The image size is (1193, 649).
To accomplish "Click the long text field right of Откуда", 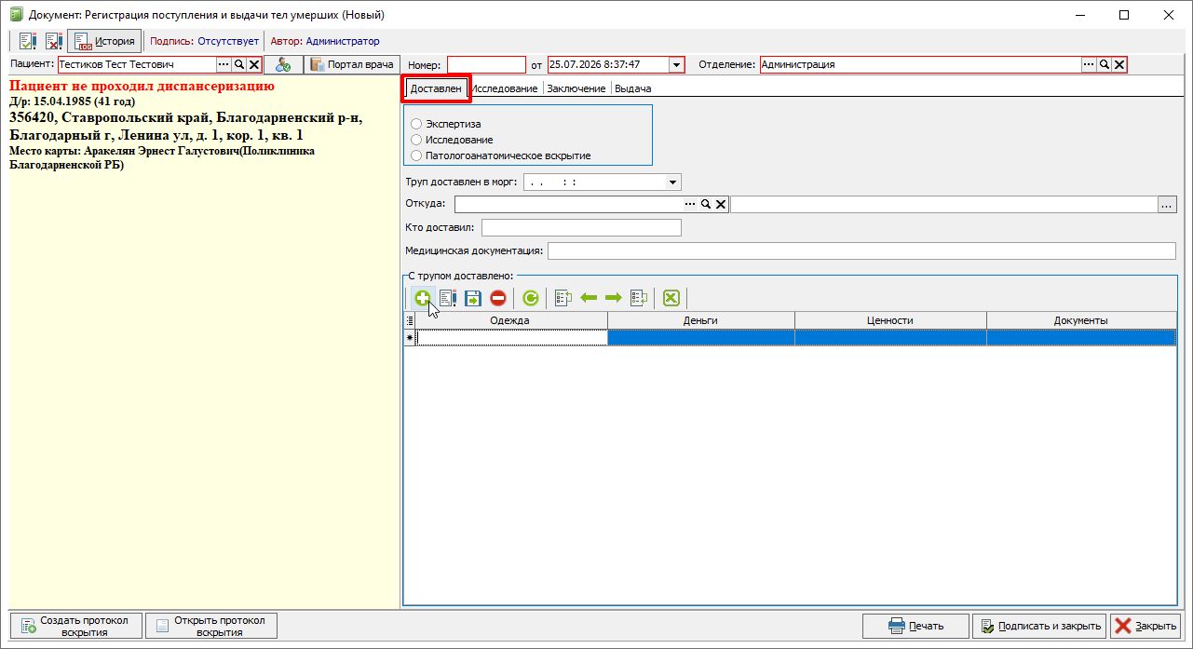I will click(x=943, y=205).
